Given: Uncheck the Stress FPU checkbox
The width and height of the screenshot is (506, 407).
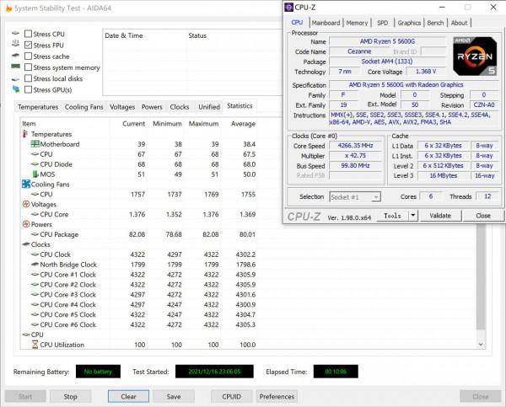Looking at the screenshot, I should click(29, 45).
